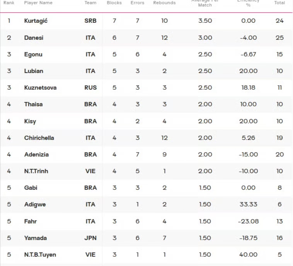Sort by the Total column header
The width and height of the screenshot is (293, 266).
(279, 3)
